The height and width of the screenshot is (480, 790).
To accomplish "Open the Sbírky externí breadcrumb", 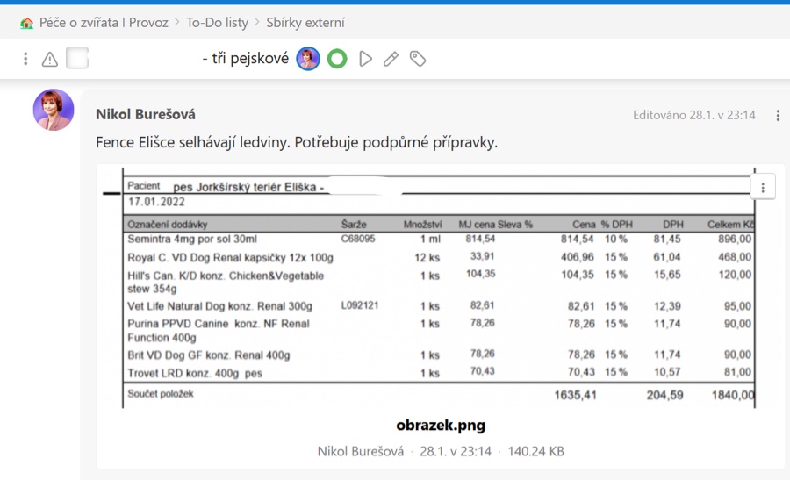I will [305, 23].
